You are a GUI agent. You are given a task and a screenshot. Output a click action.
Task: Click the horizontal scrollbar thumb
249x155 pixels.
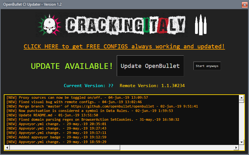[x=65, y=147]
